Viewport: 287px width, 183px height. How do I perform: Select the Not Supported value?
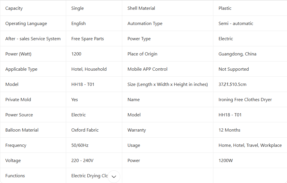tap(234, 69)
